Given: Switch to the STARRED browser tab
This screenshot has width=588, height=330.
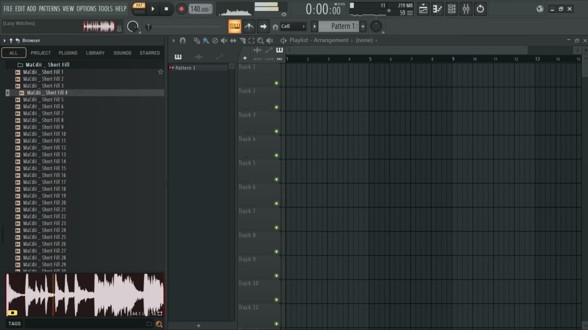Looking at the screenshot, I should point(150,53).
